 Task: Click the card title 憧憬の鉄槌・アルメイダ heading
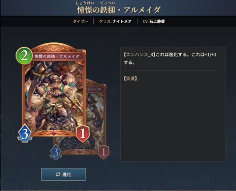(x=119, y=10)
